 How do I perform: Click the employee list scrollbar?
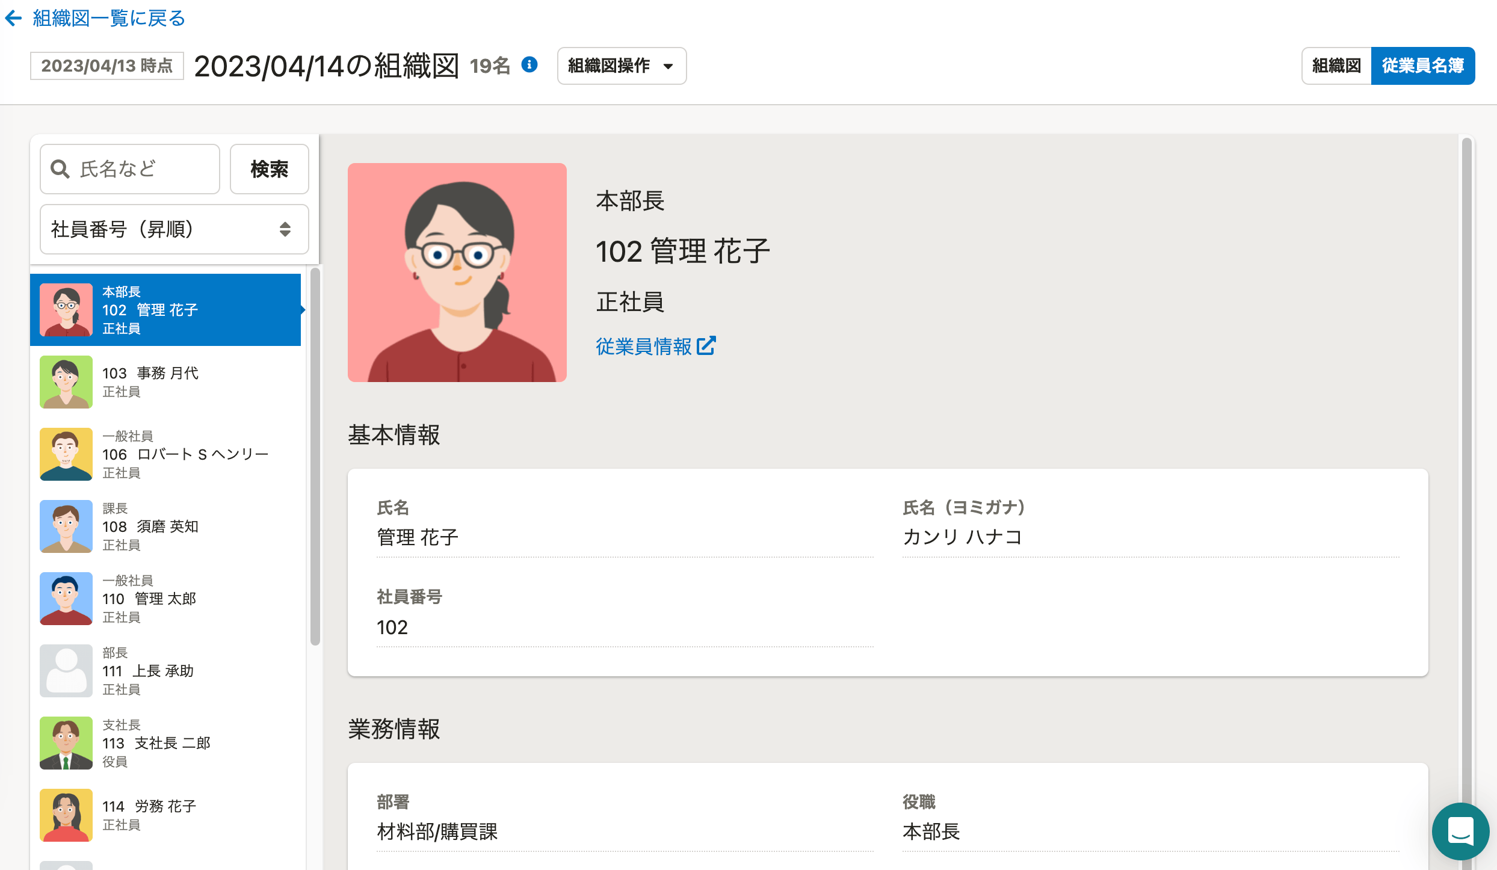315,457
